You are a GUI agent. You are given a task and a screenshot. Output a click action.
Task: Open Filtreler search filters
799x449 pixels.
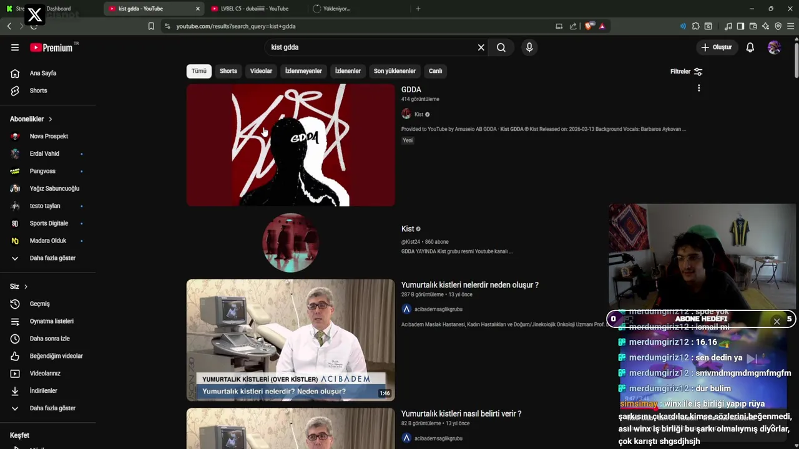(686, 71)
